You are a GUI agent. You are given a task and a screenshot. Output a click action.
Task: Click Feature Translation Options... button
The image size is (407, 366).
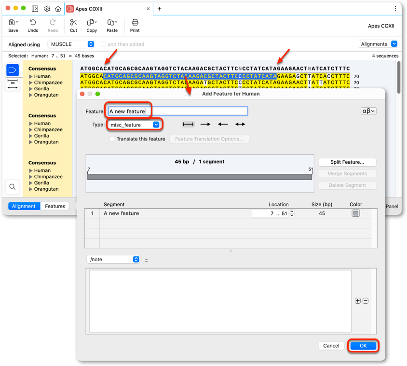pos(209,139)
